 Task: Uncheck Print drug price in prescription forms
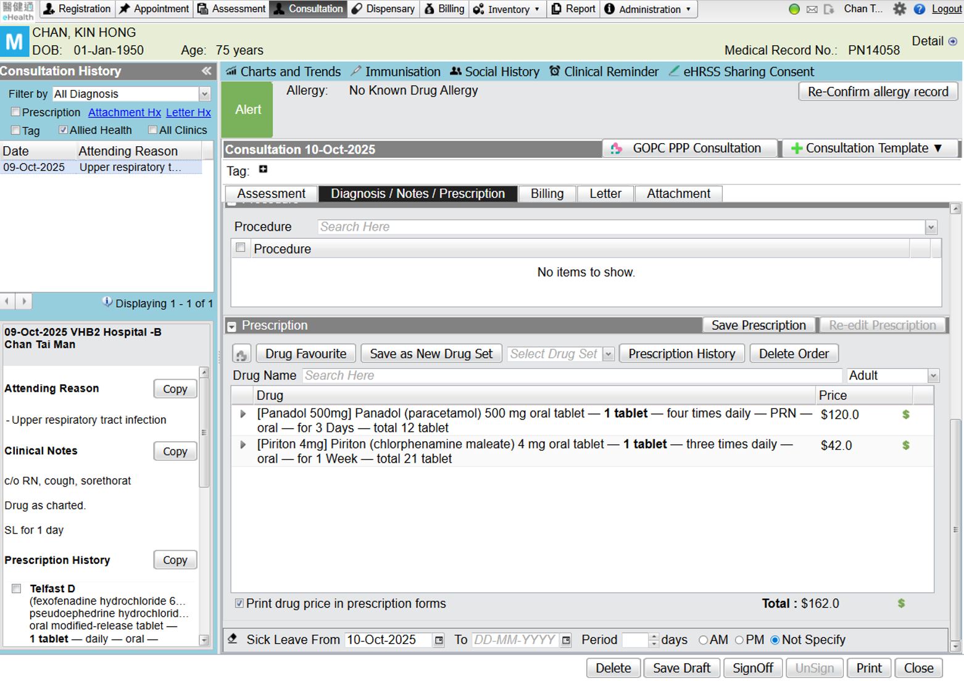[239, 603]
